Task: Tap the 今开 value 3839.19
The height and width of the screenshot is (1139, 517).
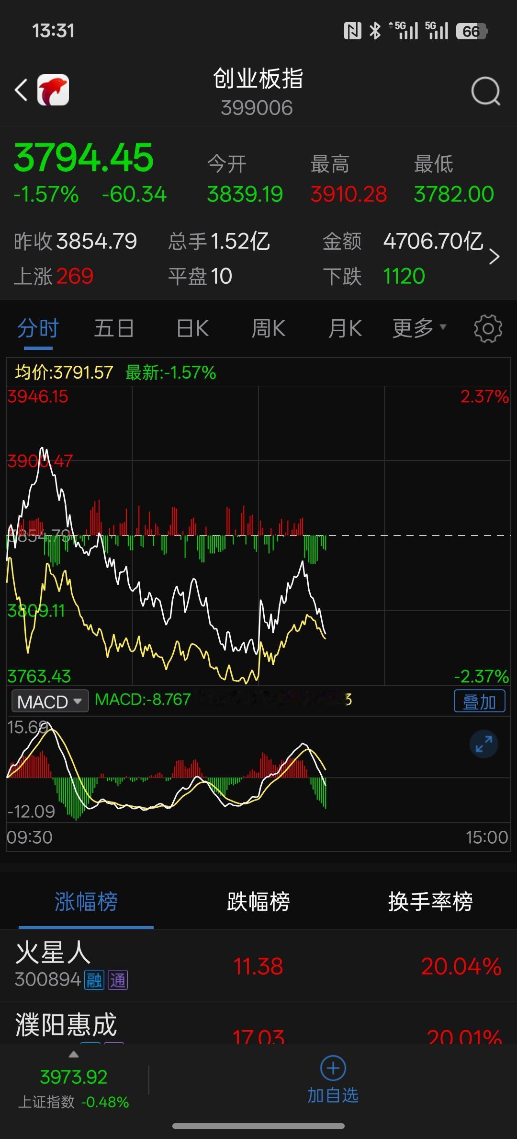Action: 245,194
